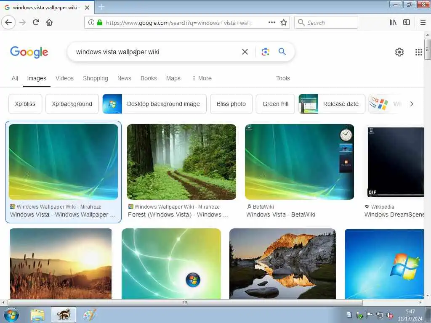
Task: Open page actions three-dot menu
Action: [271, 23]
